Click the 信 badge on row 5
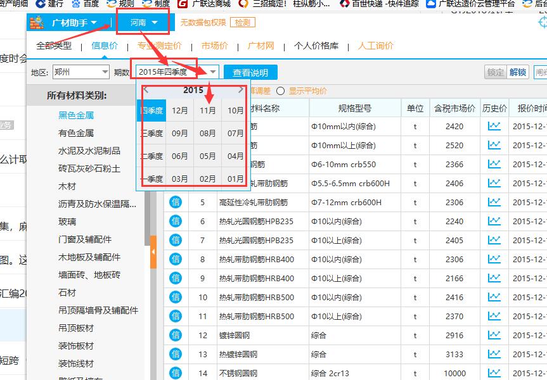The image size is (547, 380). [x=176, y=202]
